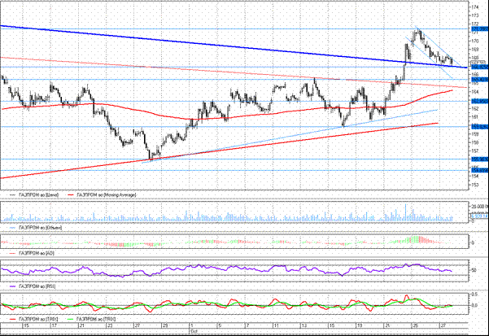Click the 158 price axis label
Viewport: 489px width, 336px height.
tap(475, 142)
